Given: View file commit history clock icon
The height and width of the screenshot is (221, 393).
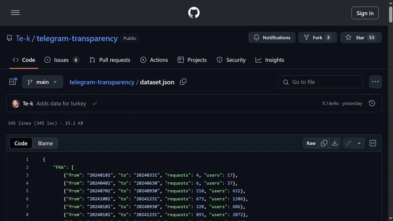Looking at the screenshot, I should pos(372,103).
